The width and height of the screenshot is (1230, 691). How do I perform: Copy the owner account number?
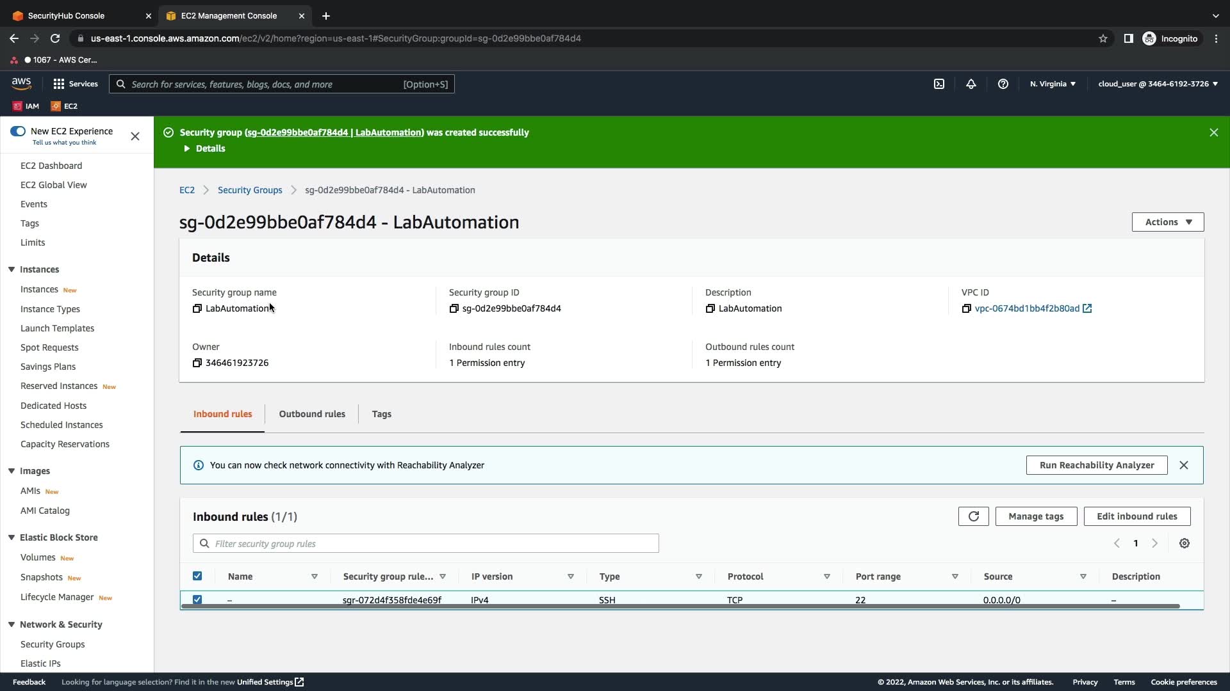[197, 363]
